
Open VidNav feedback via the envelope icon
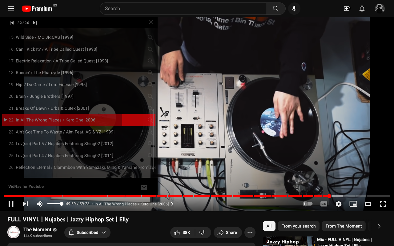pyautogui.click(x=144, y=187)
